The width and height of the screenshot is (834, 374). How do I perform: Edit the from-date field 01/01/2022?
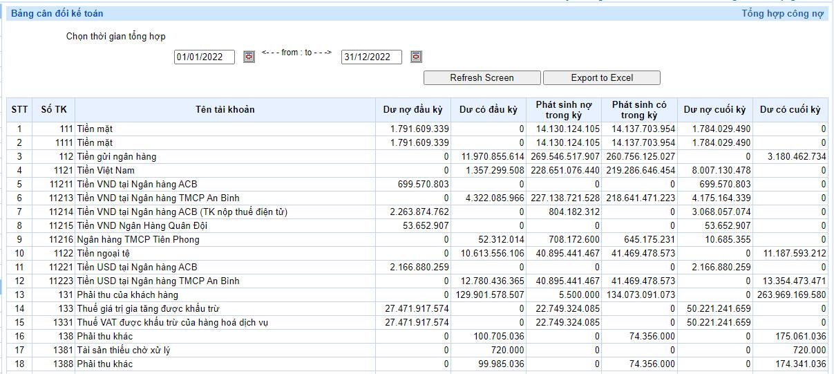(204, 57)
